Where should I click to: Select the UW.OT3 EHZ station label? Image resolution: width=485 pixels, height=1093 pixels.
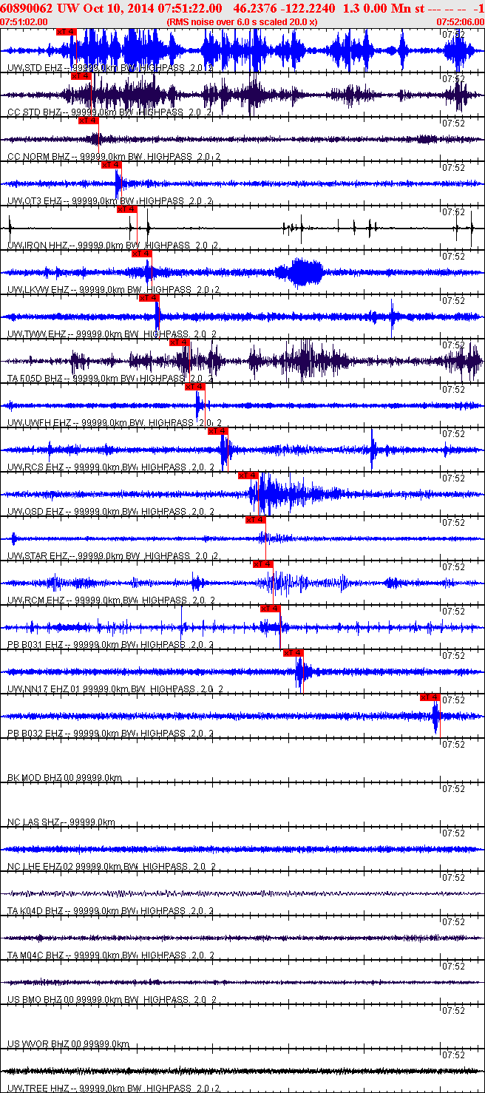(x=35, y=201)
